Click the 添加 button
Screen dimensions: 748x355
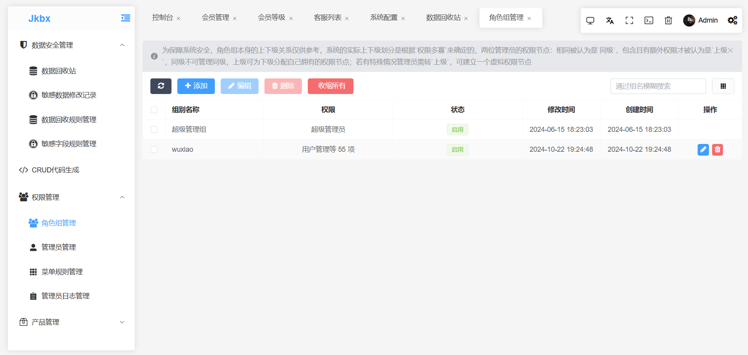point(196,86)
